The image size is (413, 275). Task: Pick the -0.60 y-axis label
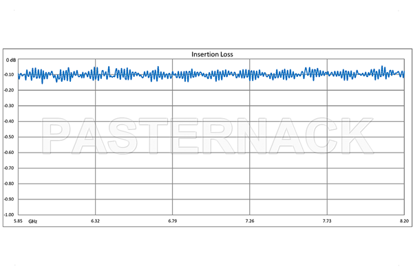(10, 153)
